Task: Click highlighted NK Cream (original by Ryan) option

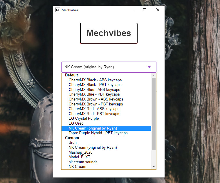Action: [x=106, y=128]
